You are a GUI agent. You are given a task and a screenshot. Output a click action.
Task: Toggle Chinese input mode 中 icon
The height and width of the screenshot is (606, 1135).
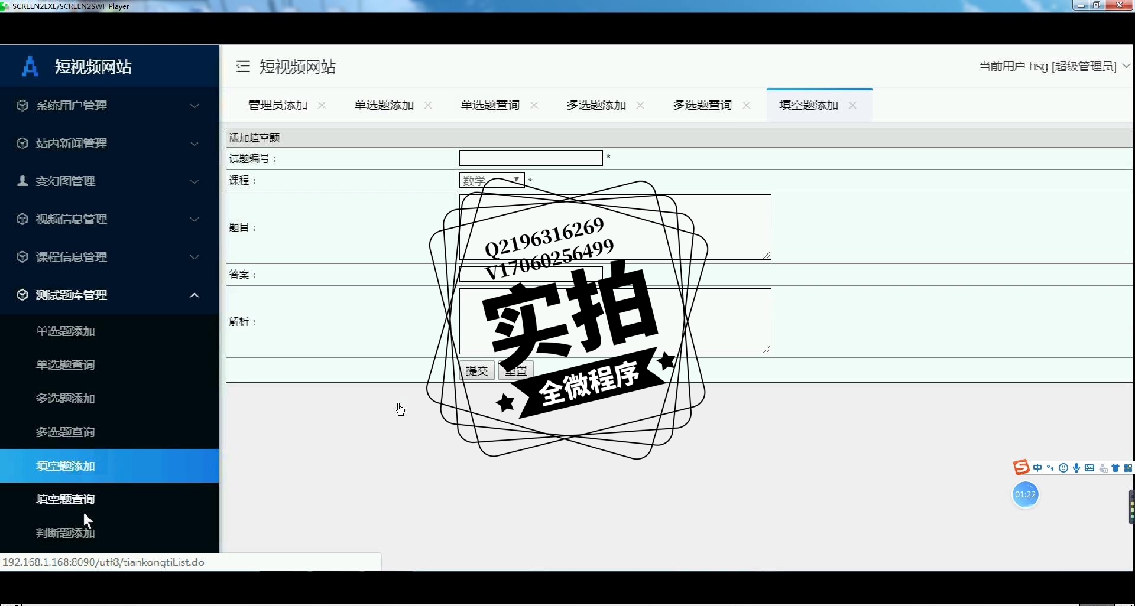point(1037,468)
